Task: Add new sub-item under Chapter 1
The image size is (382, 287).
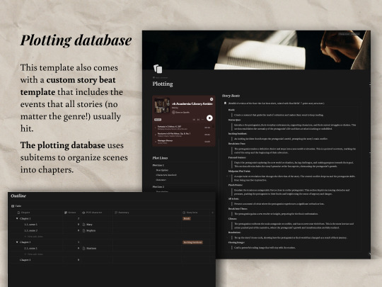Action: click(x=34, y=237)
